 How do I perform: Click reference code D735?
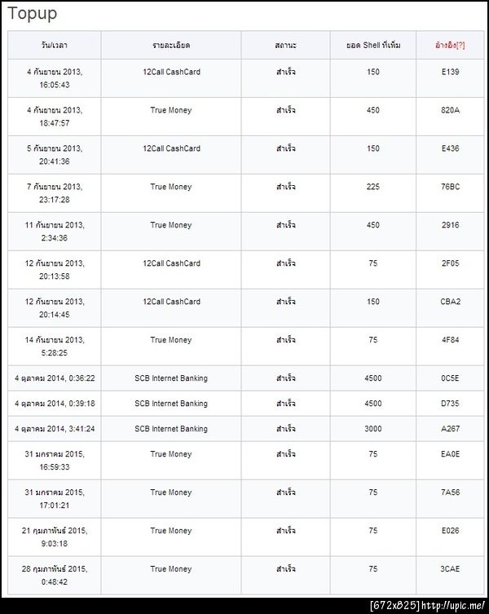point(450,404)
